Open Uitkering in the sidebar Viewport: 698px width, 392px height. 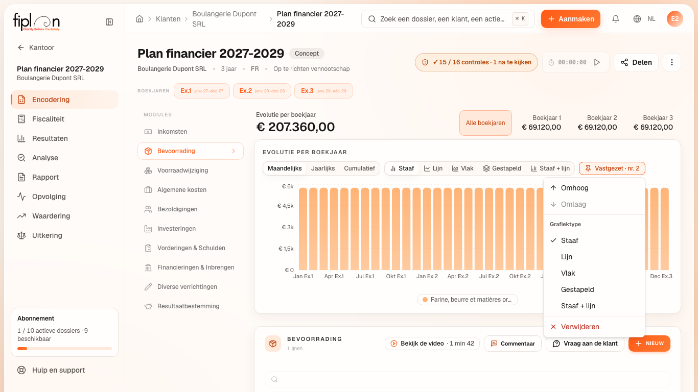point(65,235)
